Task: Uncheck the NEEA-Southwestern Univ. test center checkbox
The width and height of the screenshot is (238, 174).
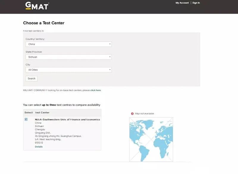Action: coord(26,119)
